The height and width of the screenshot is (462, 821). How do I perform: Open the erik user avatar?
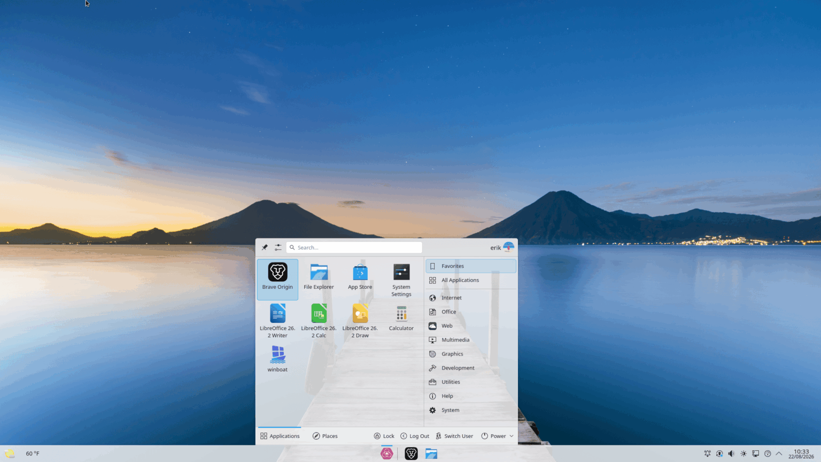[x=508, y=247]
